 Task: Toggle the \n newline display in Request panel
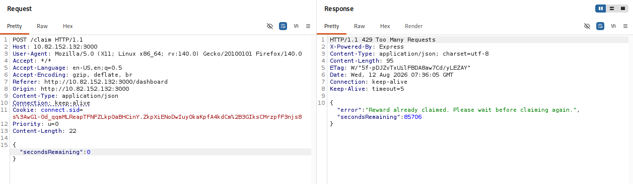coord(296,26)
